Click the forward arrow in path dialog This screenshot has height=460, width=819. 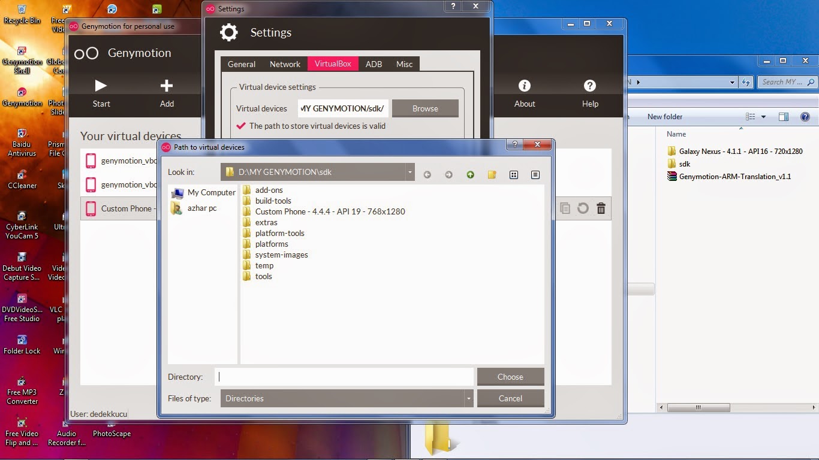[x=448, y=175]
